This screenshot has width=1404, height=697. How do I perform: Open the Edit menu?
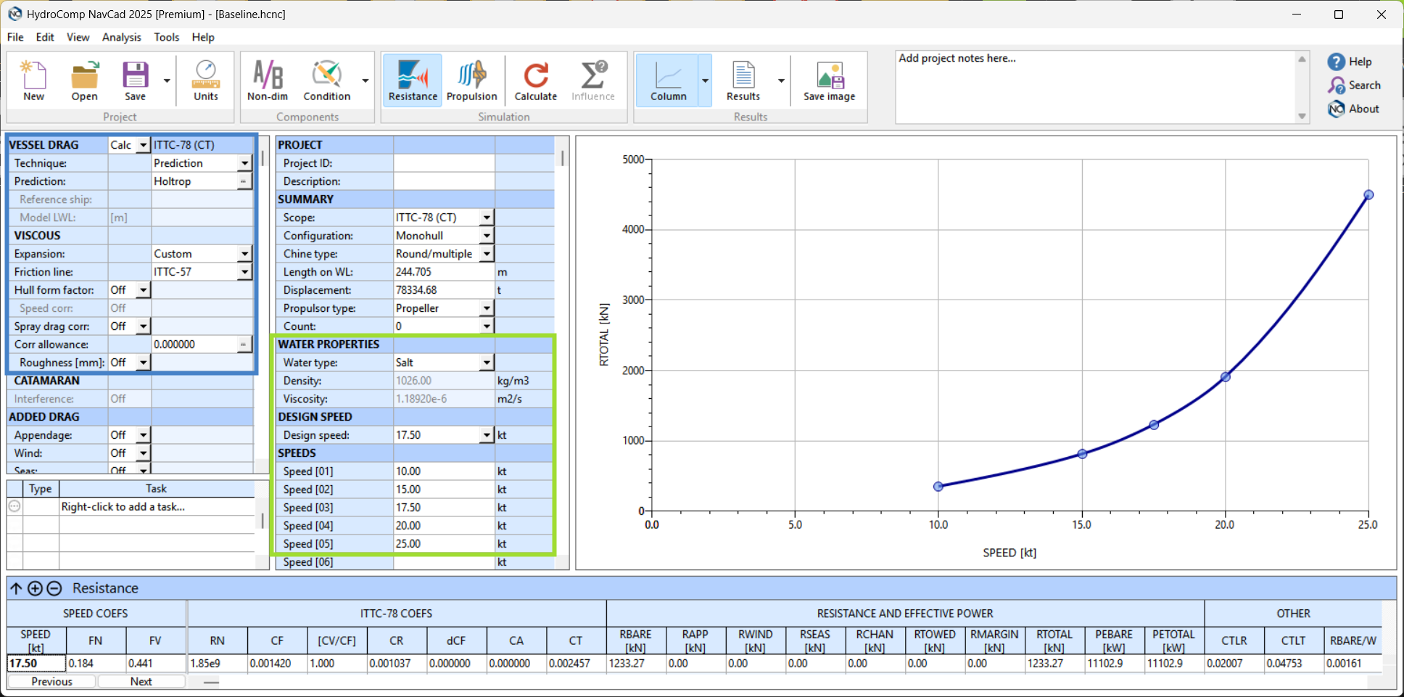pos(45,37)
